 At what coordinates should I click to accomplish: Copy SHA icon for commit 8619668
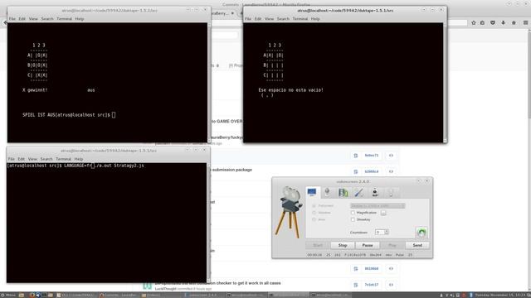(356, 268)
